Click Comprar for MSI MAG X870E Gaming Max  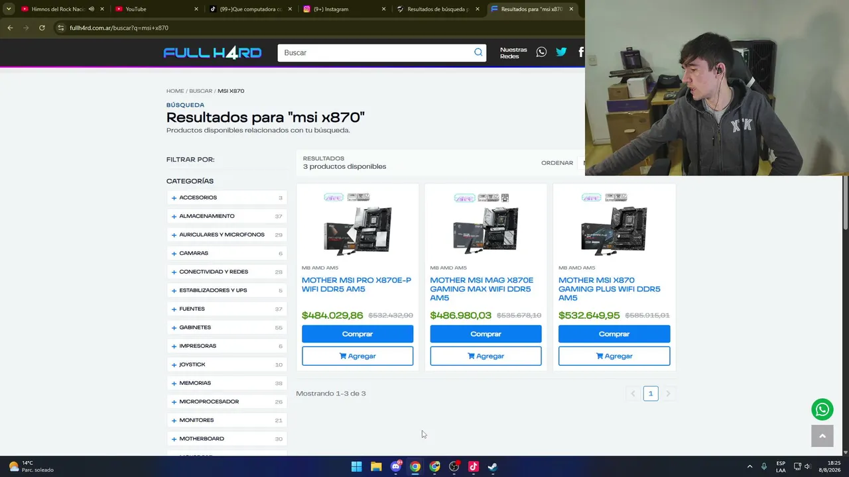(486, 334)
